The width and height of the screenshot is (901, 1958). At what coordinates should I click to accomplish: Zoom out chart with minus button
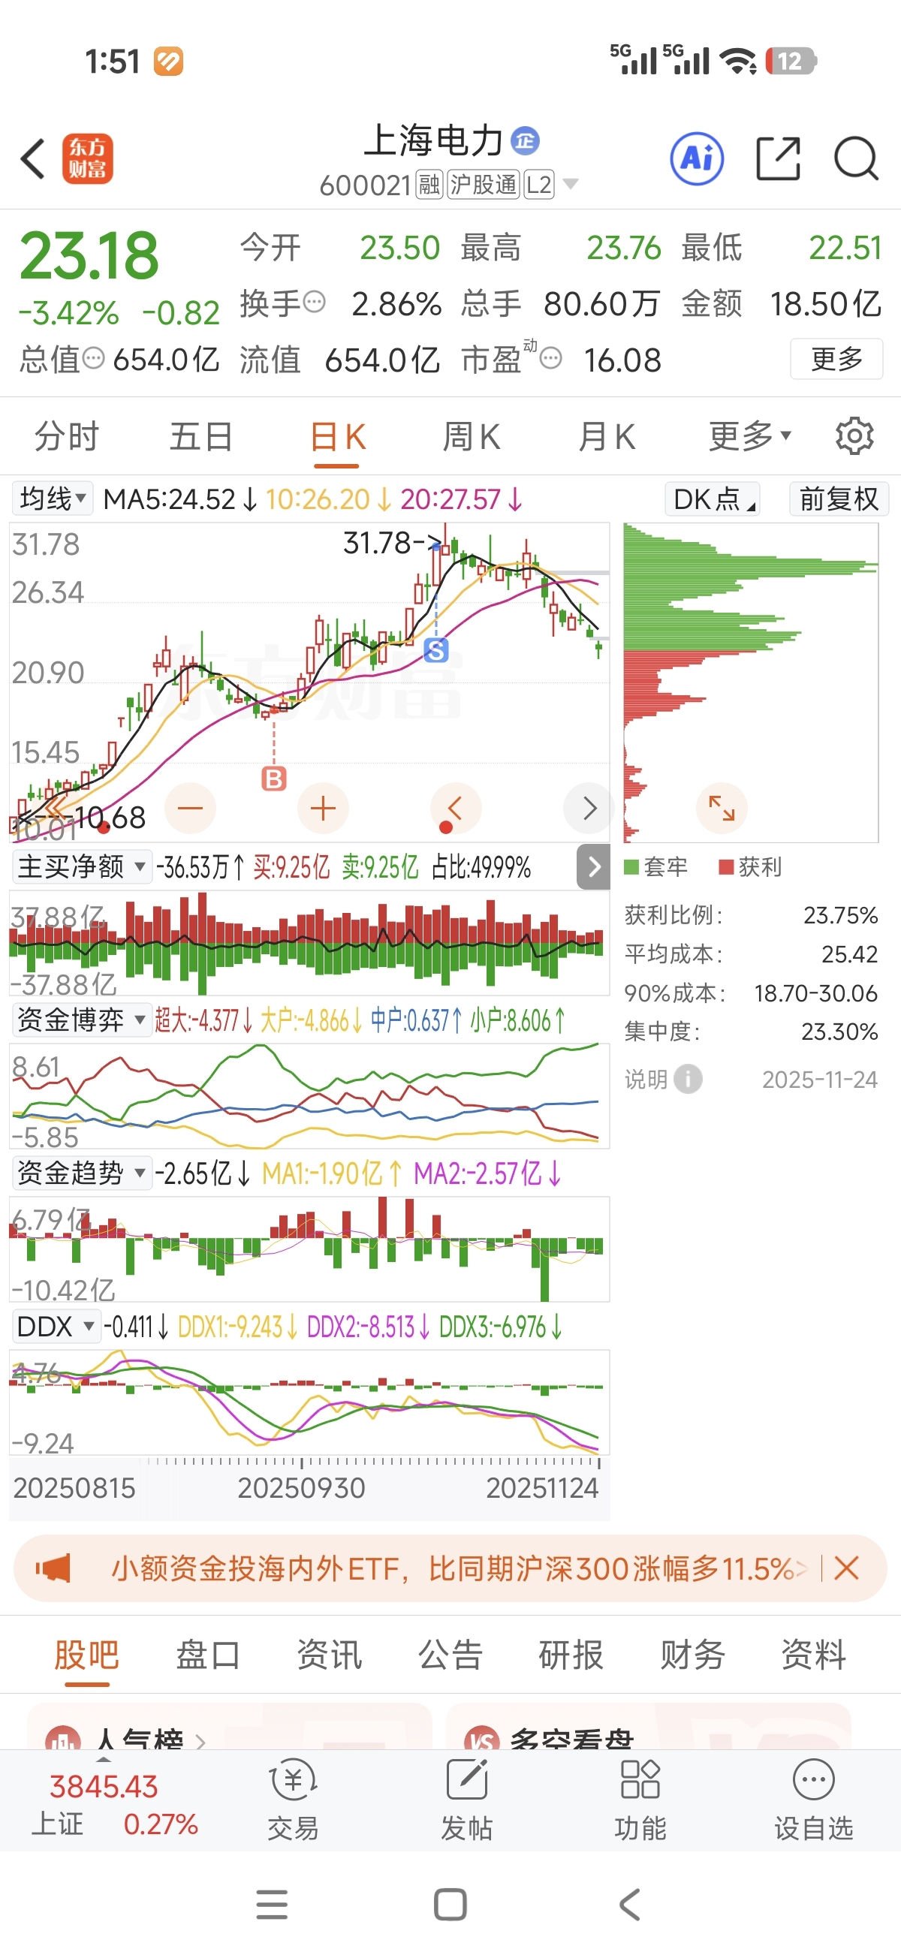[x=190, y=807]
